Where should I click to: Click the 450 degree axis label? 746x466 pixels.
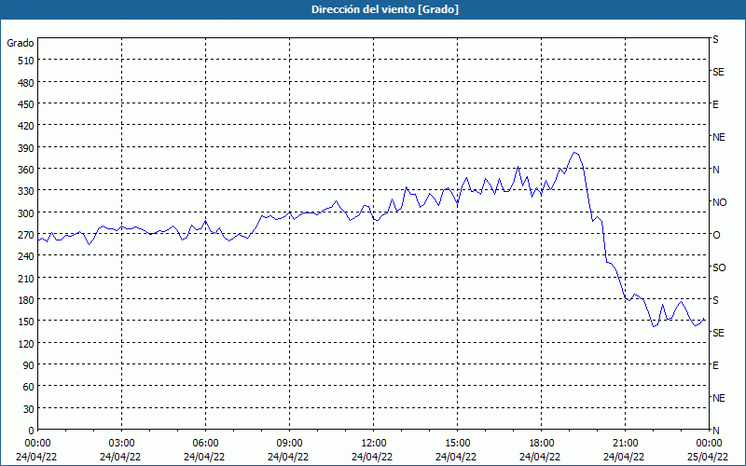26,104
